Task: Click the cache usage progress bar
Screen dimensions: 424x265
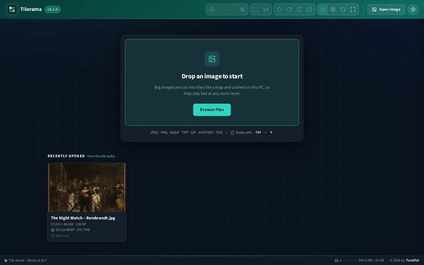Action: tap(349, 260)
